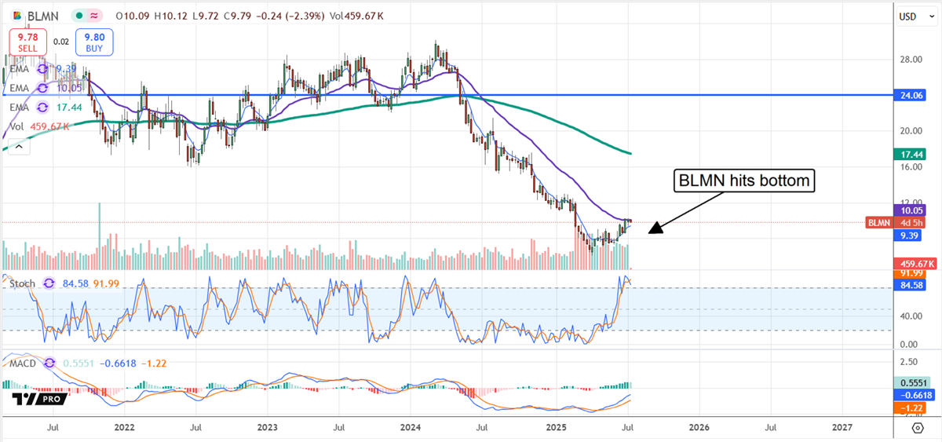Select the 'BLMN hits bottom' annotation box
This screenshot has height=442, width=942.
point(745,181)
